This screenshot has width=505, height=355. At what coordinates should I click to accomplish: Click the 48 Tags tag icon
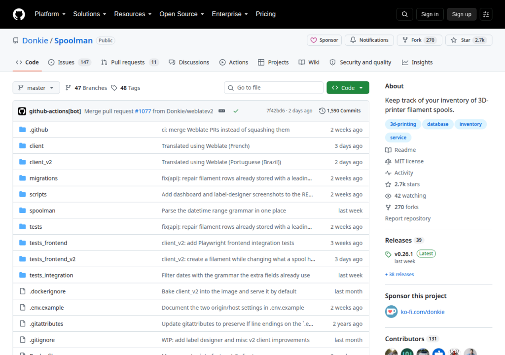[x=114, y=88]
